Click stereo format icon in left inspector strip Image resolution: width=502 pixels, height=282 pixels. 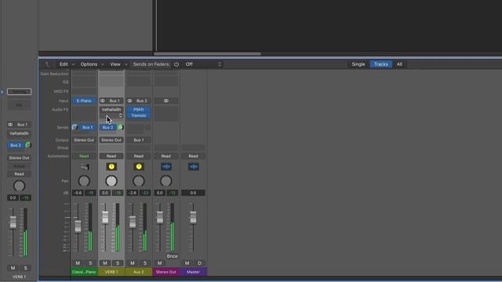10,125
